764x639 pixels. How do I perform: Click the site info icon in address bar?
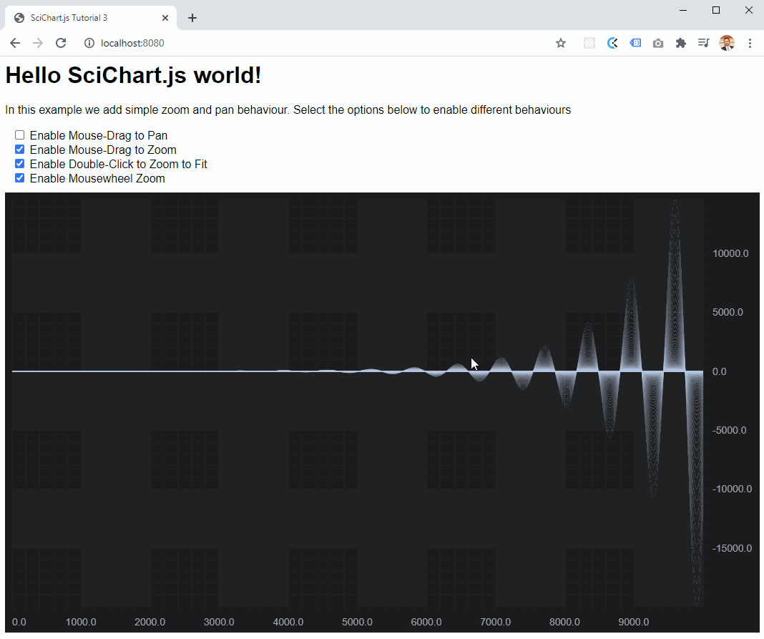point(87,43)
